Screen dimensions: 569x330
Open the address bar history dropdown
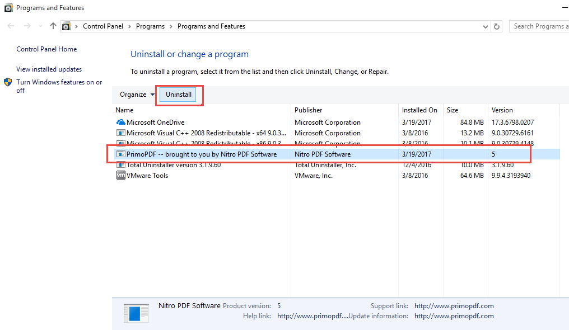point(485,26)
